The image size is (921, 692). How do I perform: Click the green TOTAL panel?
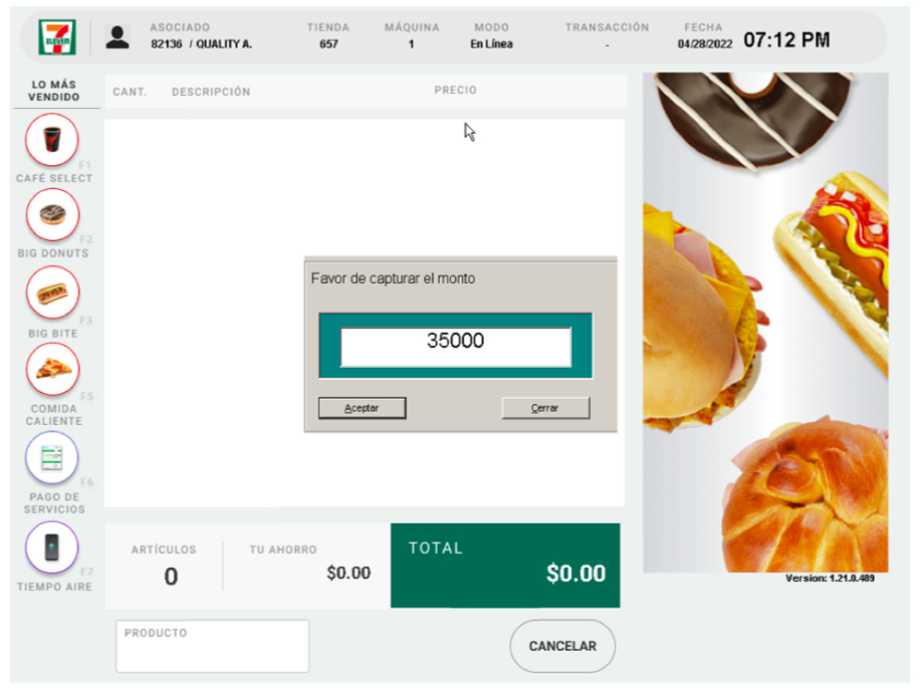click(x=506, y=565)
